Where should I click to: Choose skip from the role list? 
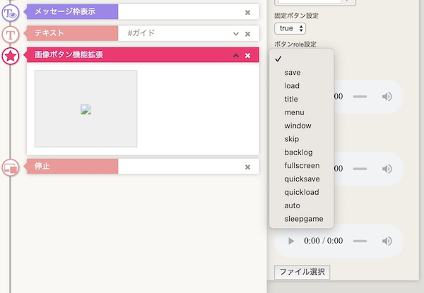[302, 139]
